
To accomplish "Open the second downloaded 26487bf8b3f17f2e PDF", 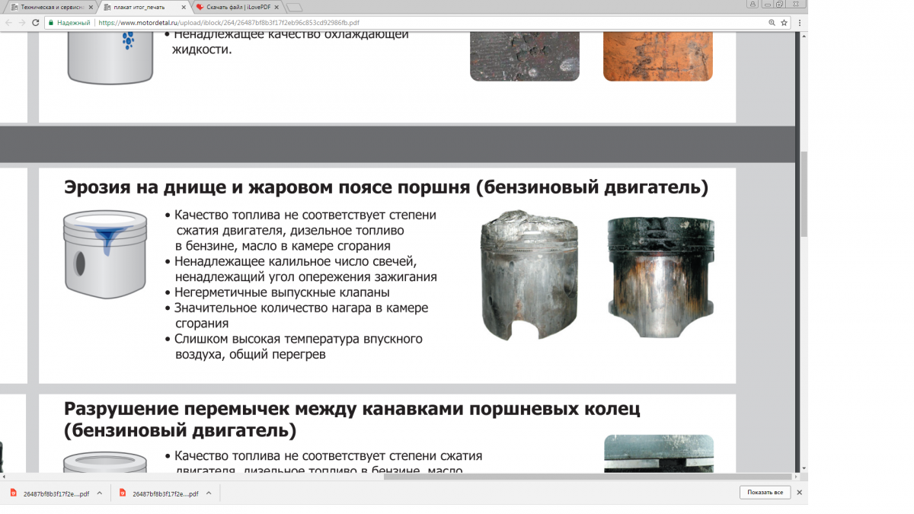I will pos(158,493).
